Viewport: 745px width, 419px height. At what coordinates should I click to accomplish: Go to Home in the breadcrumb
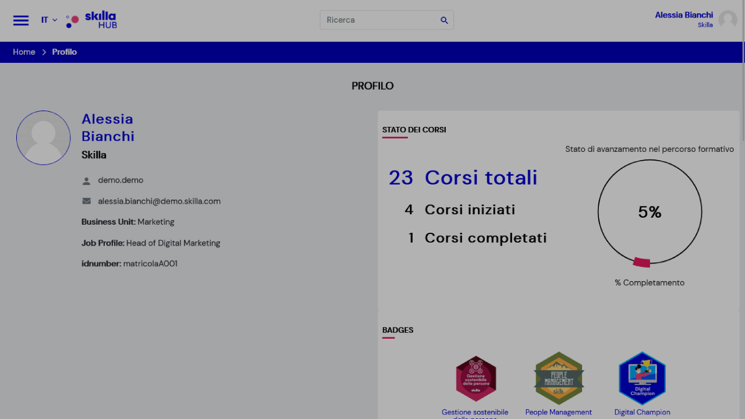click(24, 52)
